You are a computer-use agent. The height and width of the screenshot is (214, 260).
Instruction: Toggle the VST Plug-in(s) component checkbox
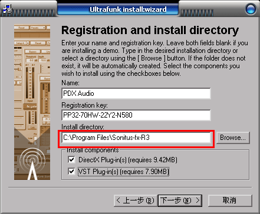point(71,172)
